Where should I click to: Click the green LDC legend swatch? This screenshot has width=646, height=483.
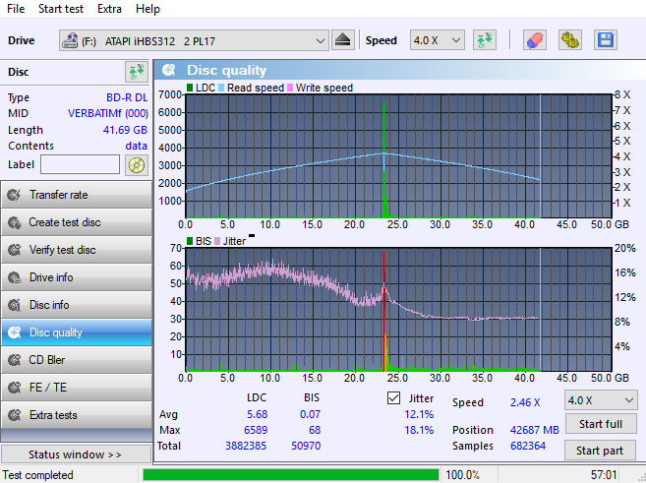[x=190, y=89]
